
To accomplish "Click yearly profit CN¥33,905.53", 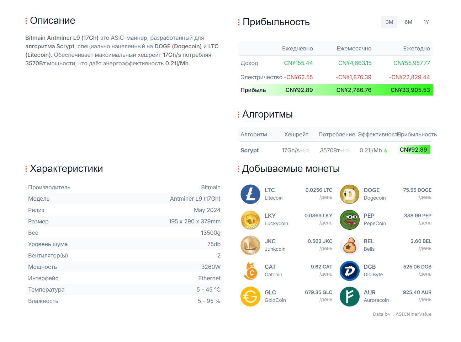I will pos(410,90).
